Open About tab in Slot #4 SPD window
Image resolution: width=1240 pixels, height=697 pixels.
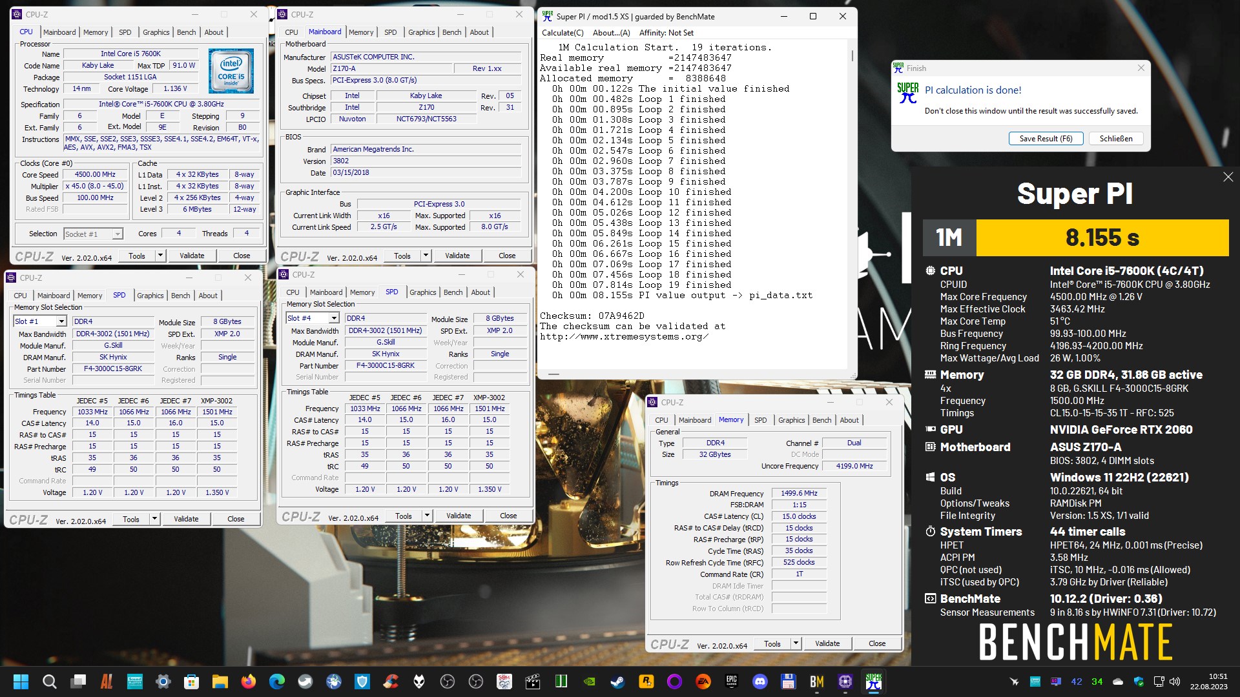click(x=480, y=292)
